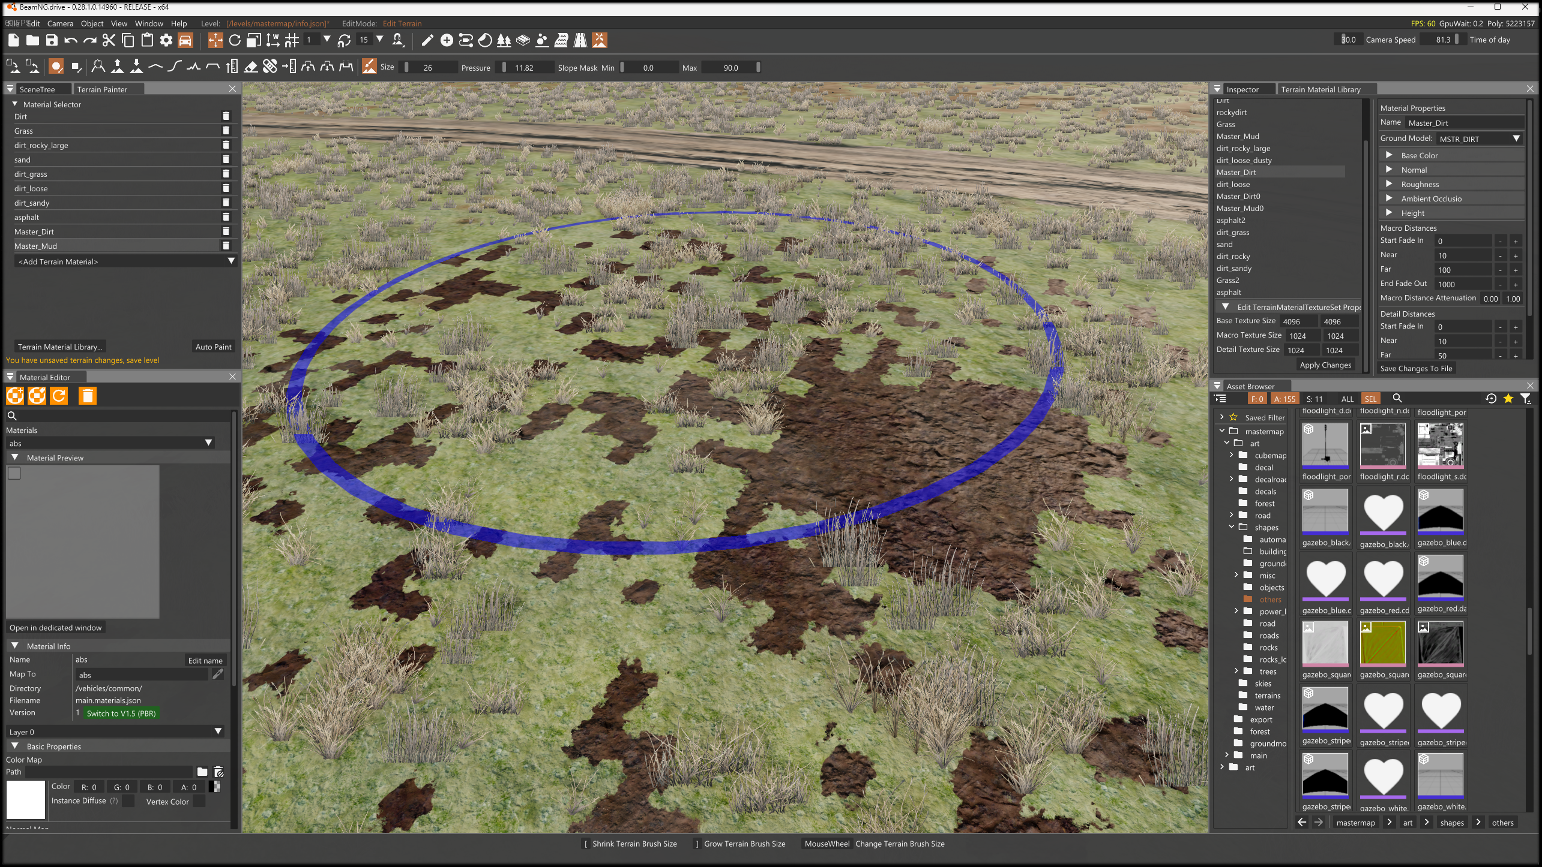Click the Save level floppy icon
Screen dimensions: 1542x867
pyautogui.click(x=52, y=40)
